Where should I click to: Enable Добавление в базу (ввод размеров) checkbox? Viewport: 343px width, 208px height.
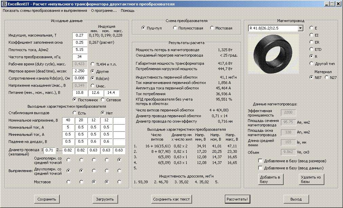point(261,161)
